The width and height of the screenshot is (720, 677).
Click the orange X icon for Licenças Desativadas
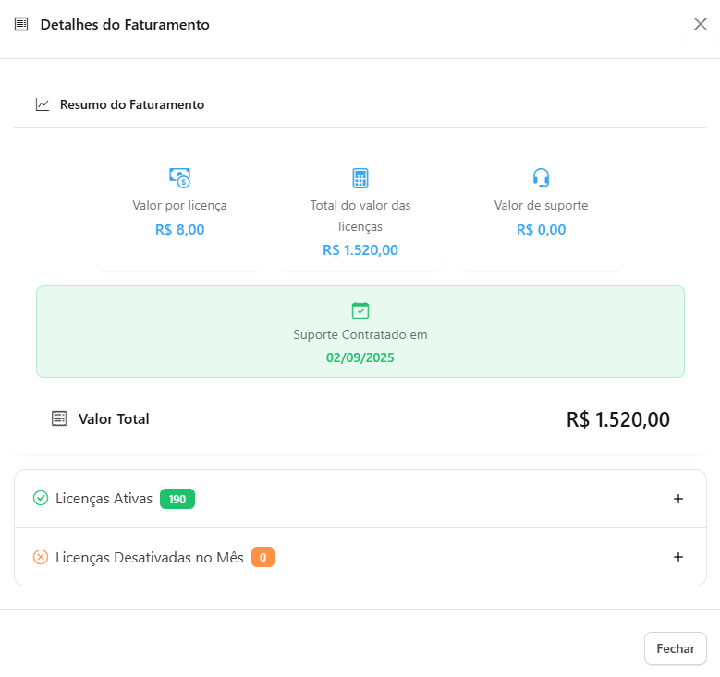(x=41, y=557)
